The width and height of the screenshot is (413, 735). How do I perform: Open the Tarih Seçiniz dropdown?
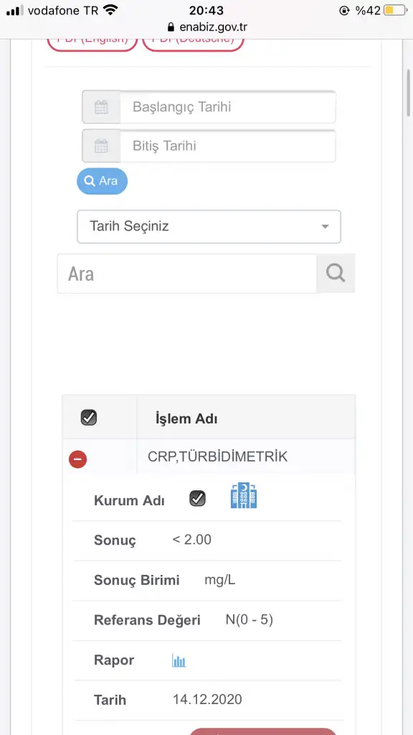pyautogui.click(x=209, y=226)
